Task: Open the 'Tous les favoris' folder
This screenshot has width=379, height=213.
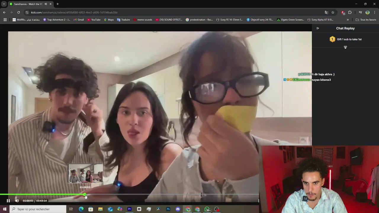Action: coord(366,20)
